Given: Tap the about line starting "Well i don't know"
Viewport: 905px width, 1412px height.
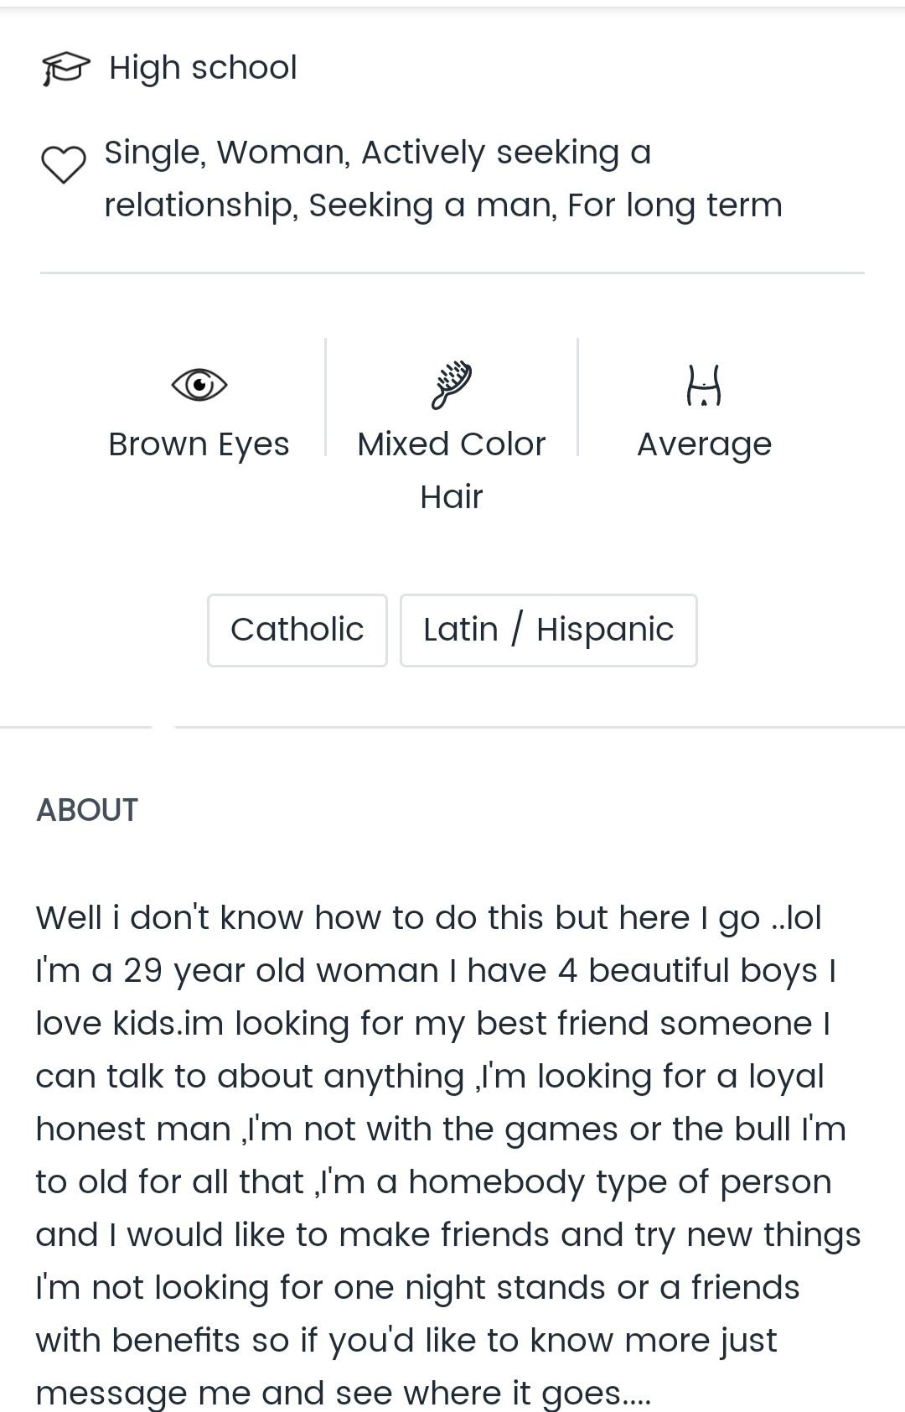Looking at the screenshot, I should [x=428, y=918].
